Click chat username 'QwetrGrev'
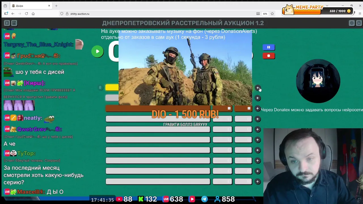Image resolution: width=363 pixels, height=204 pixels. coord(31,129)
